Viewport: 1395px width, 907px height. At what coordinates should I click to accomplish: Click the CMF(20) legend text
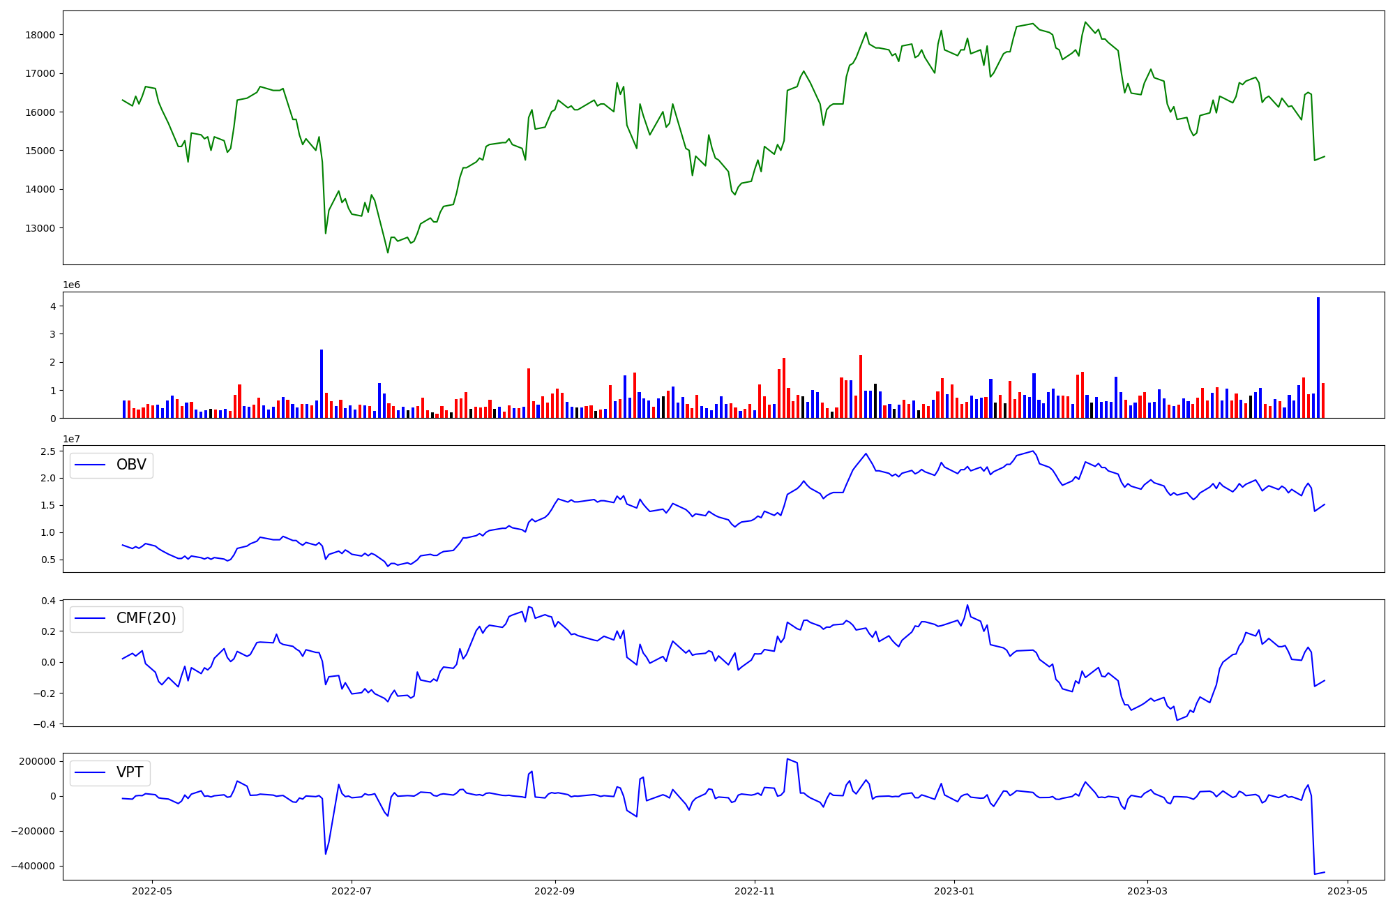146,619
